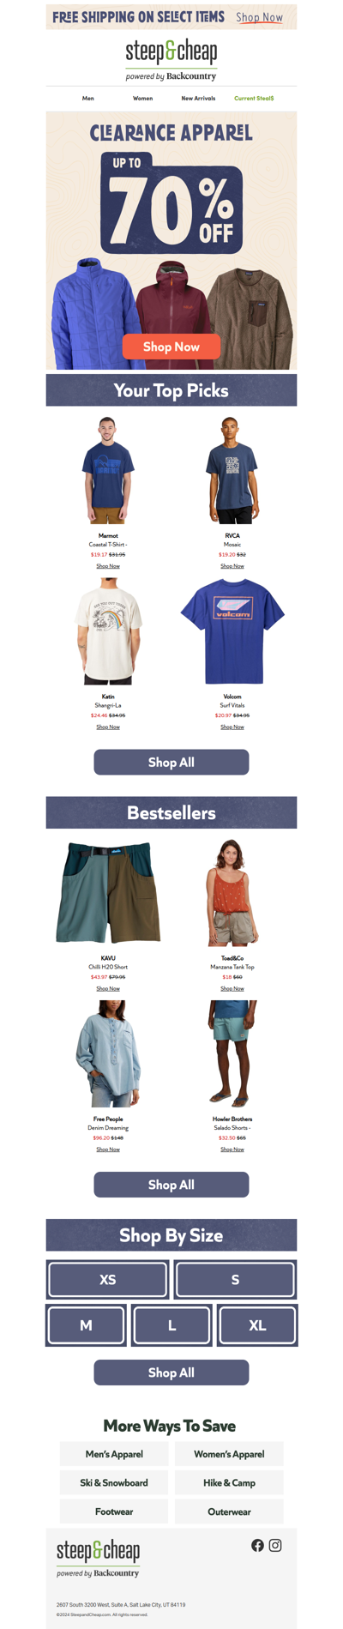This screenshot has height=1629, width=343.
Task: Choose size M
Action: pos(86,1325)
